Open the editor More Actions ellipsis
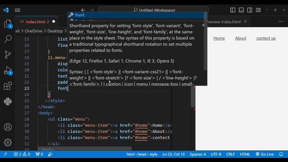Viewport: 288px width, 162px height. click(x=281, y=22)
